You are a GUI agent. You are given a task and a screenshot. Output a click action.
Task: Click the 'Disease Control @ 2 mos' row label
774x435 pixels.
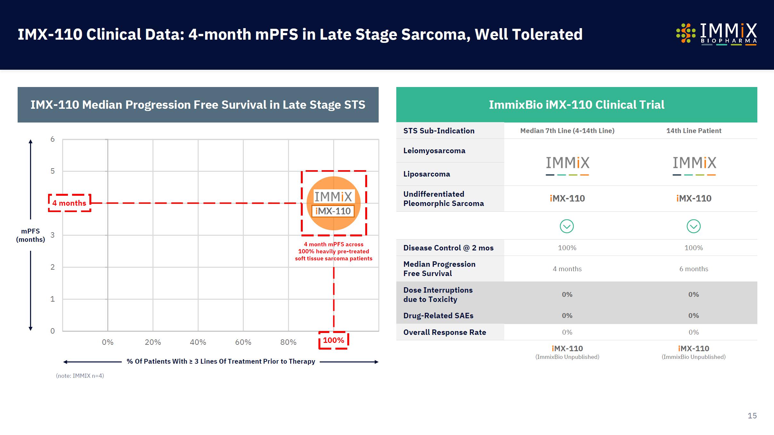(x=448, y=248)
